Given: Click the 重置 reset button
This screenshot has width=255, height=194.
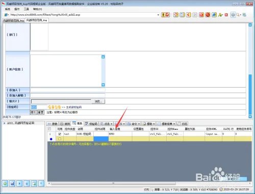Looking at the screenshot, I should (41, 113).
